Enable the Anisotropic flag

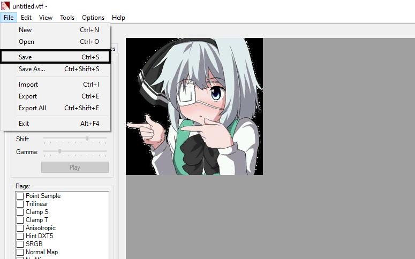20,228
